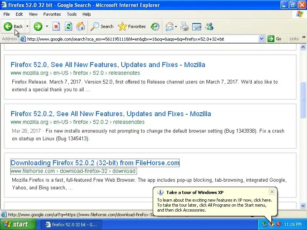Click the tour balloon info icon
The height and width of the screenshot is (230, 307).
(160, 192)
